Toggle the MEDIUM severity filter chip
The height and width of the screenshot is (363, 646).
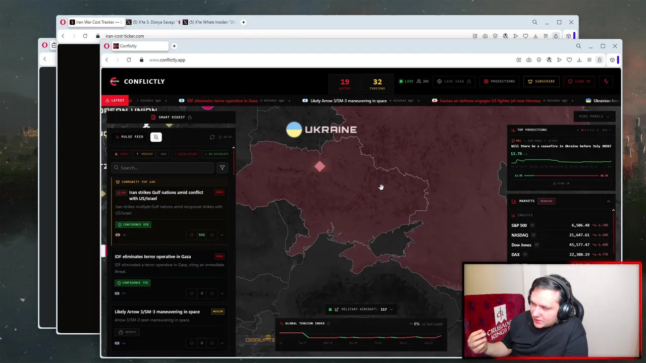click(x=144, y=154)
